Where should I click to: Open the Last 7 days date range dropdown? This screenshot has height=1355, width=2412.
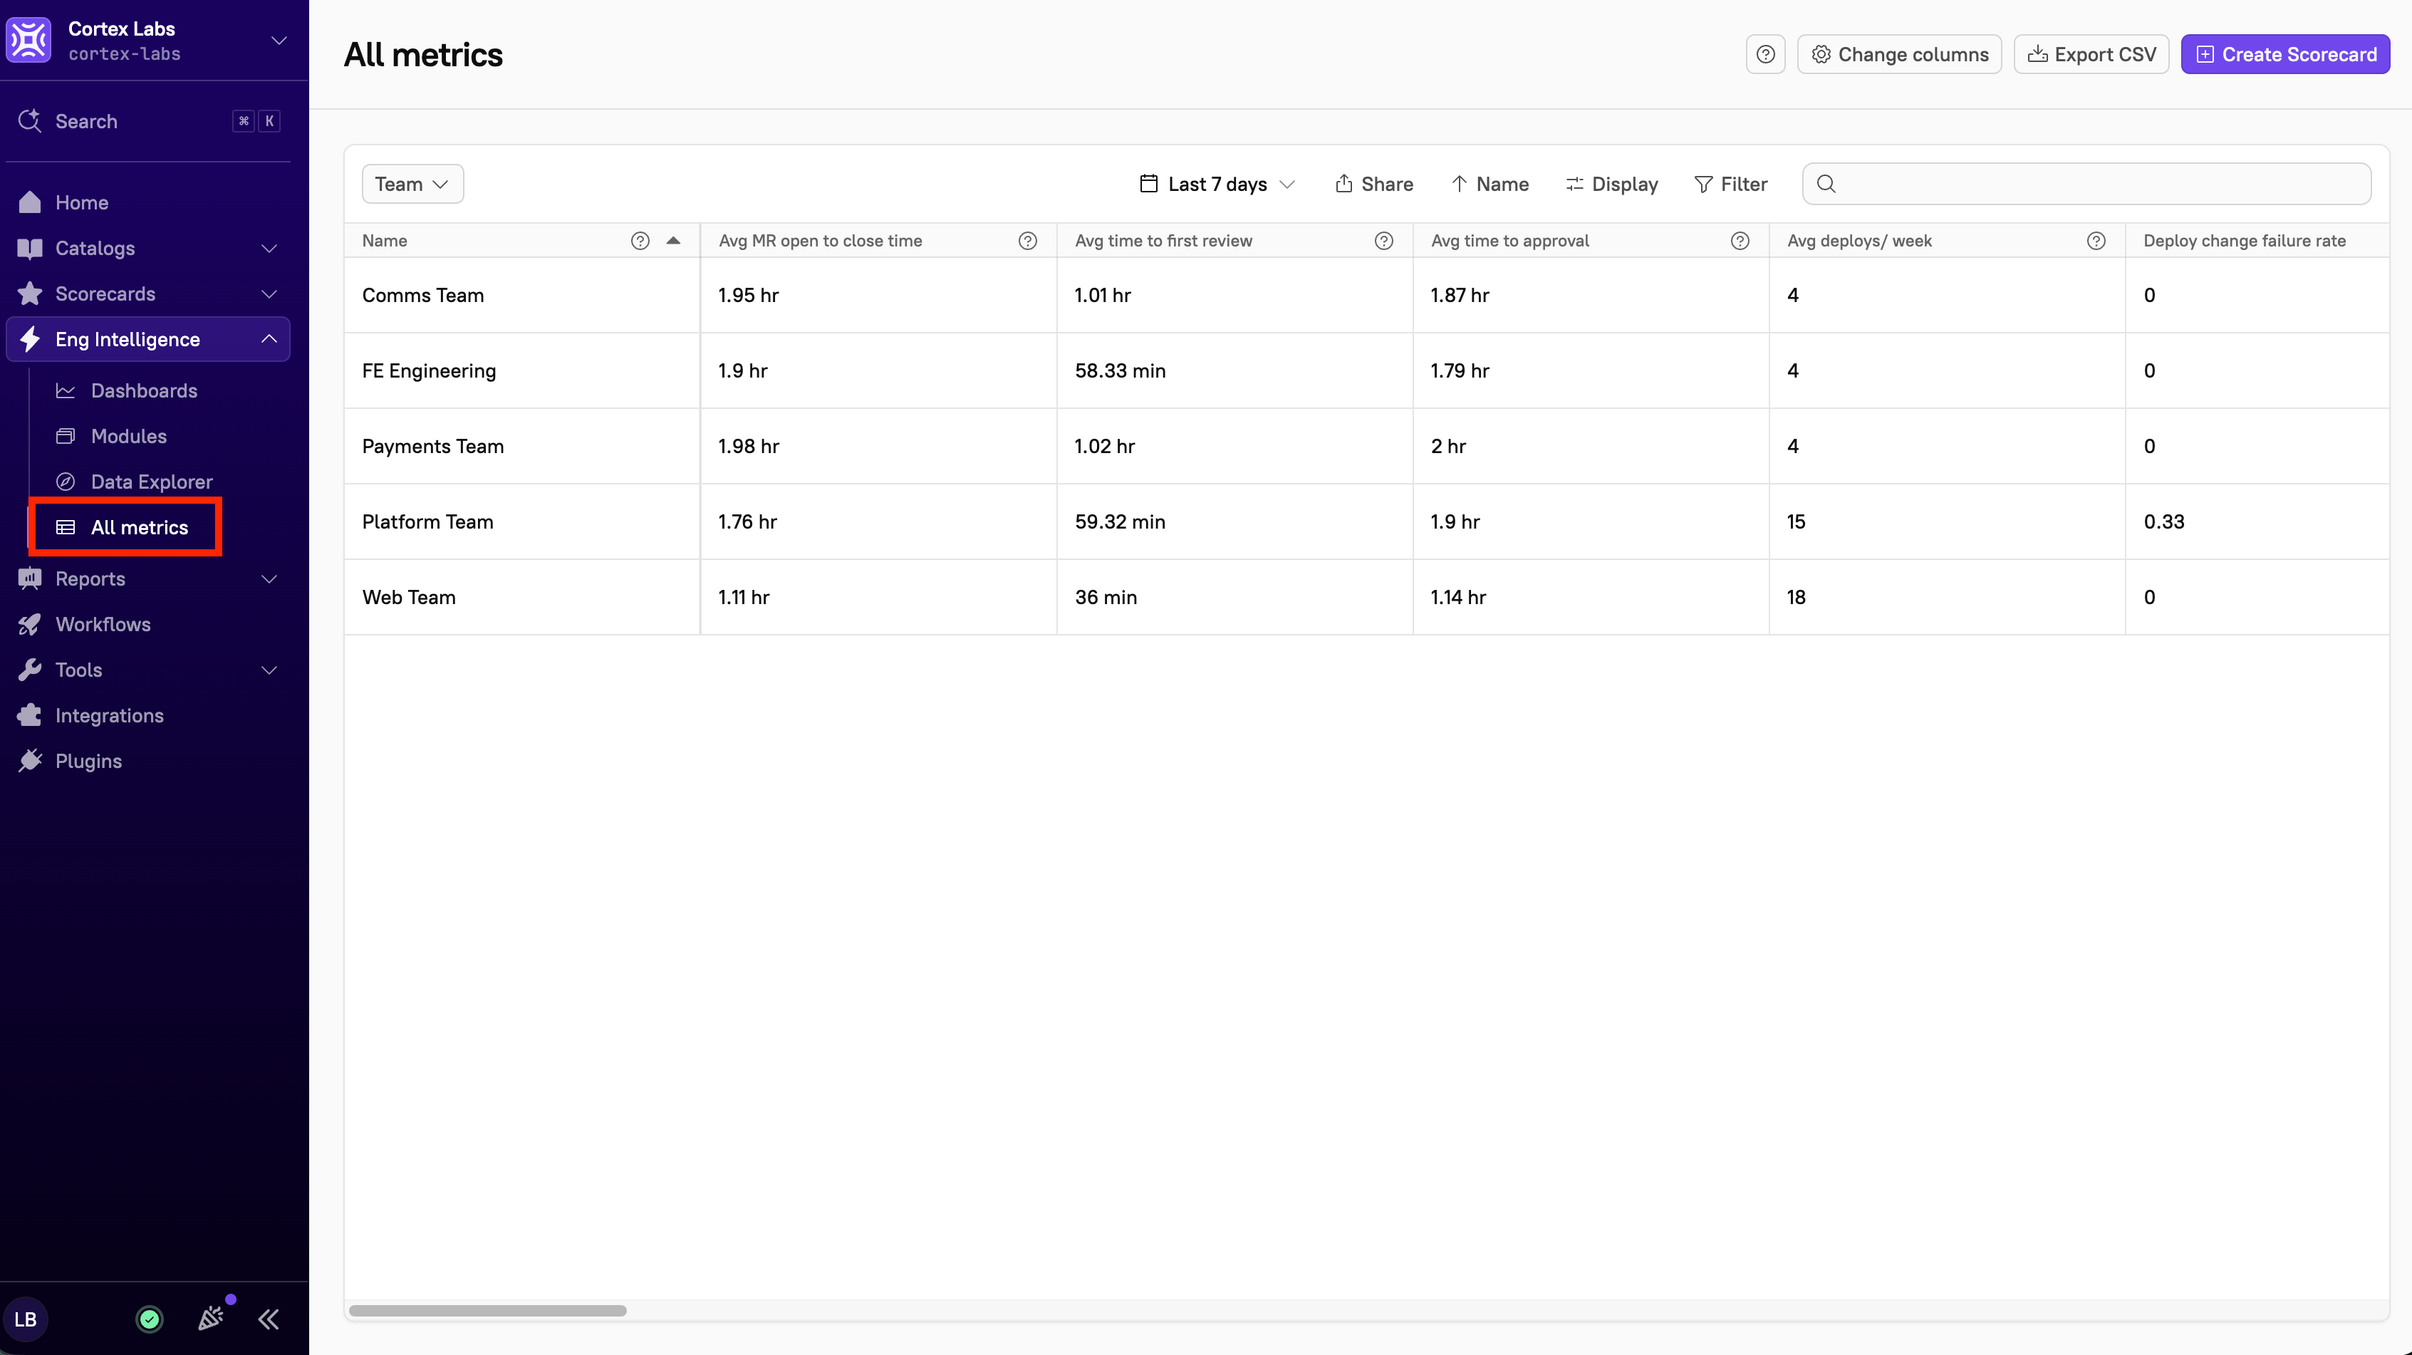coord(1217,184)
